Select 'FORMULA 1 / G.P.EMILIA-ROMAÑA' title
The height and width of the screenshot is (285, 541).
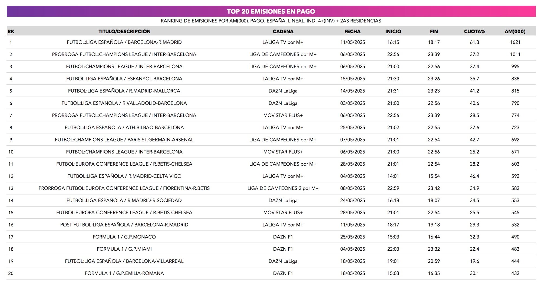tap(124, 274)
